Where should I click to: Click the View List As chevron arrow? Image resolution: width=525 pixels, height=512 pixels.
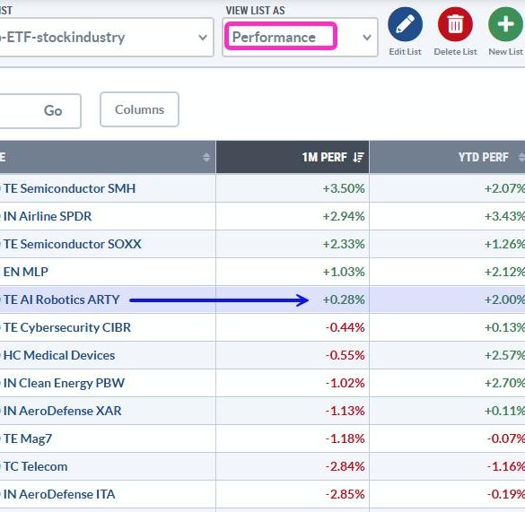[367, 37]
